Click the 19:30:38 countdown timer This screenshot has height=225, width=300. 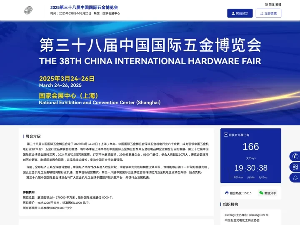[x=251, y=168]
